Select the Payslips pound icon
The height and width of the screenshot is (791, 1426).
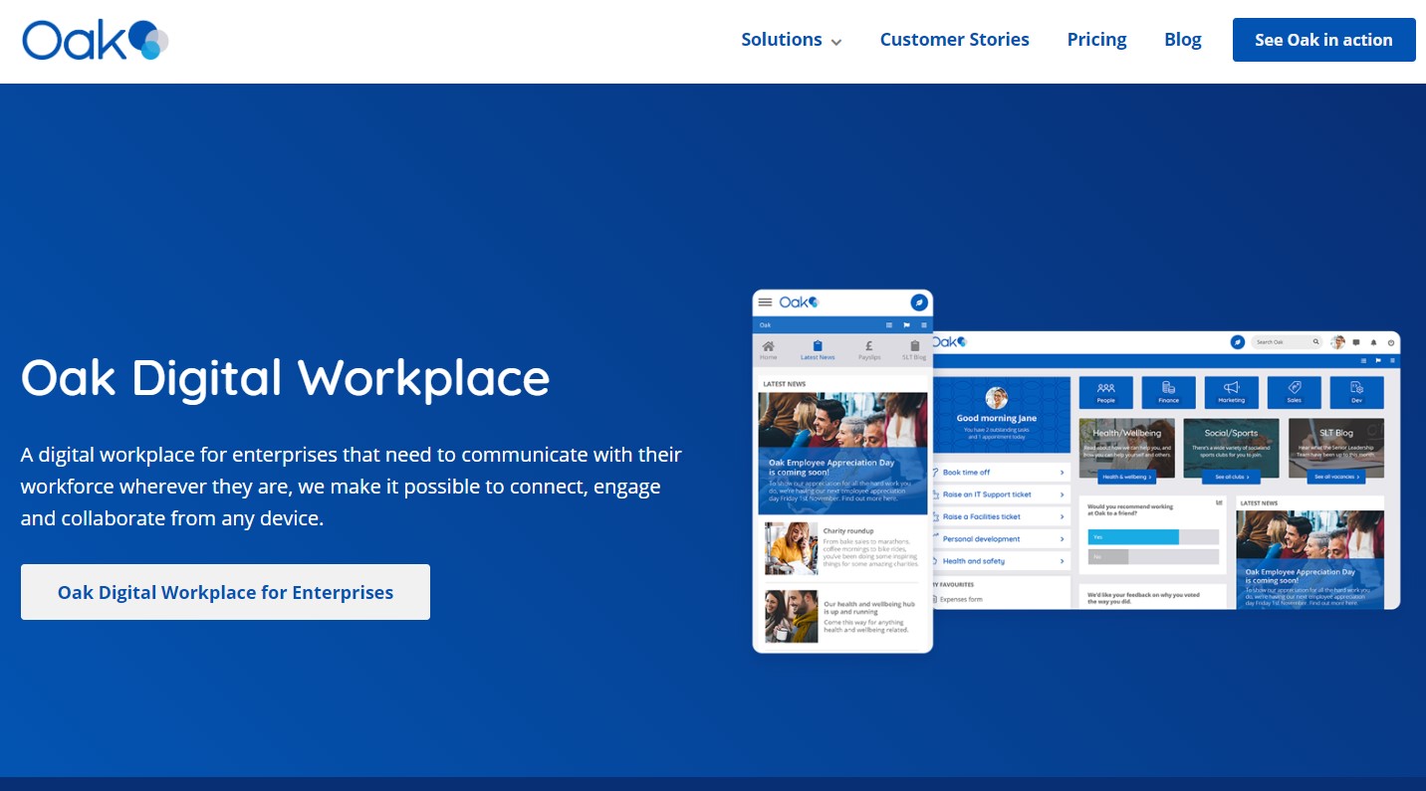pyautogui.click(x=869, y=347)
